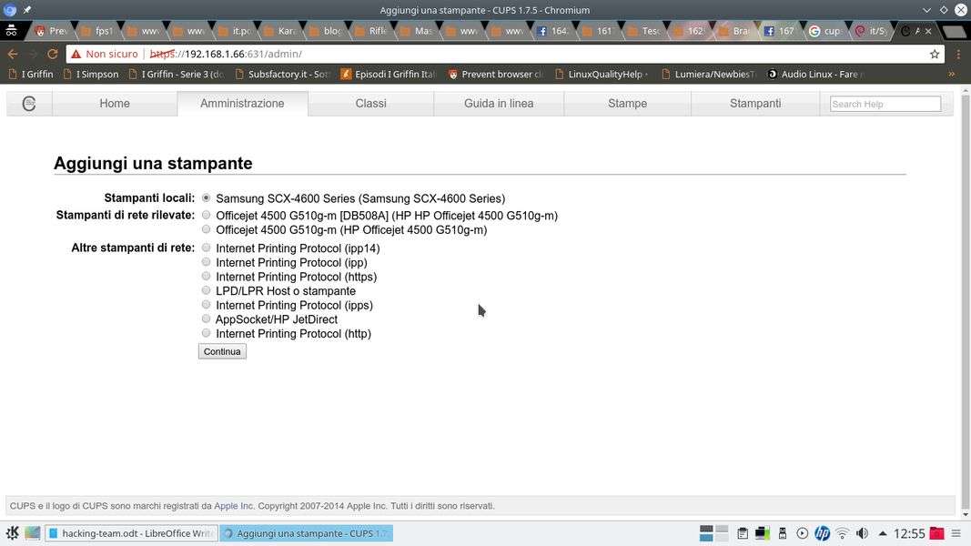
Task: Switch to the 'Tesc' browser tab
Action: tap(643, 31)
